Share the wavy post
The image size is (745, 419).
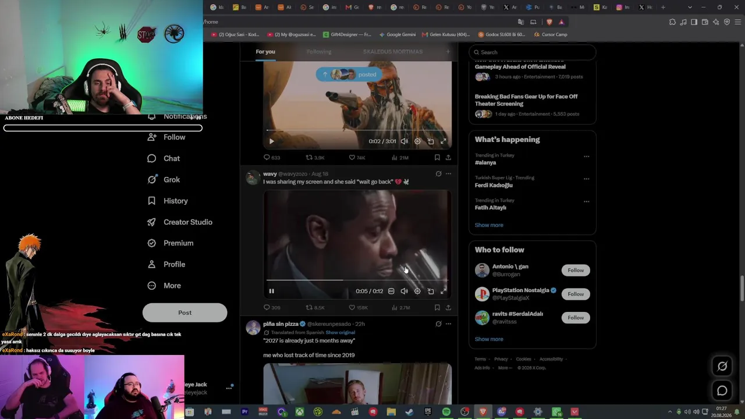(448, 307)
